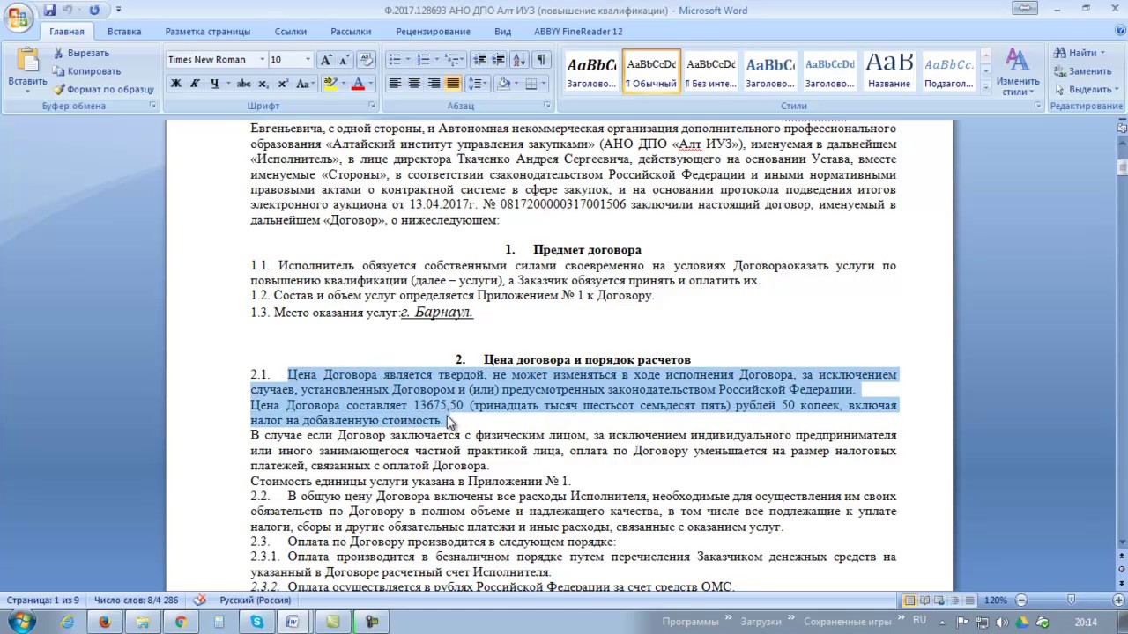
Task: Click the Office button logo
Action: pyautogui.click(x=19, y=15)
